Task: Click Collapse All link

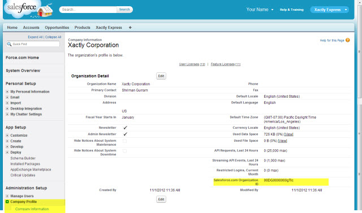Action: pyautogui.click(x=53, y=37)
